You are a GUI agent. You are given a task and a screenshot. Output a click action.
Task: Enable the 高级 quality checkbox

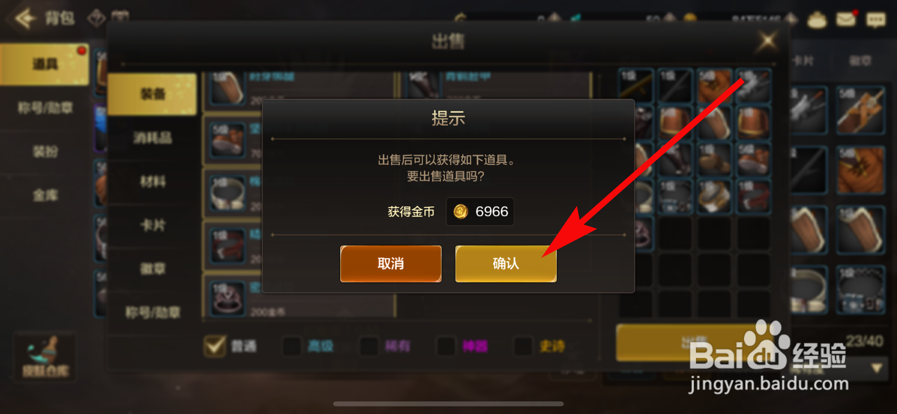[x=292, y=346]
